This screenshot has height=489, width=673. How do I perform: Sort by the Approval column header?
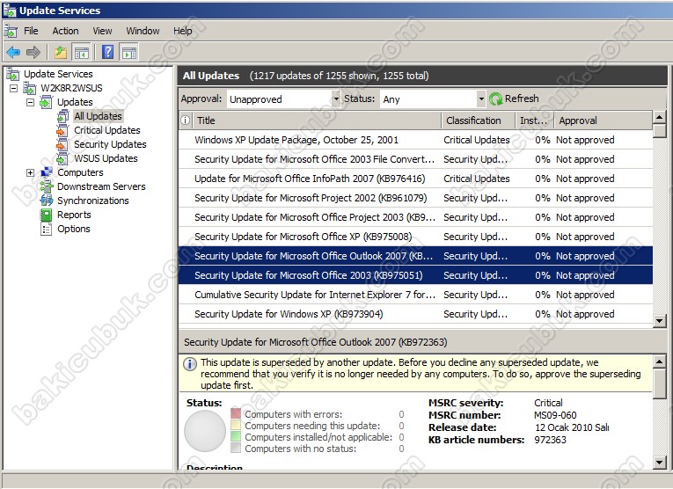pyautogui.click(x=603, y=120)
